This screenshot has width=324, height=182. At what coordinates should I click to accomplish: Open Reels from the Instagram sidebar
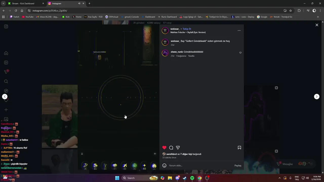(6, 62)
